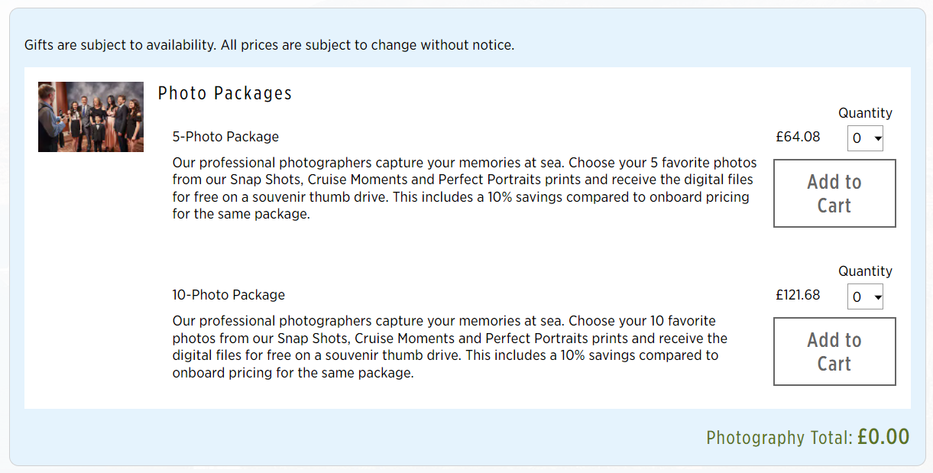Add the 10-Photo Package to cart
This screenshot has width=933, height=473.
[x=834, y=352]
